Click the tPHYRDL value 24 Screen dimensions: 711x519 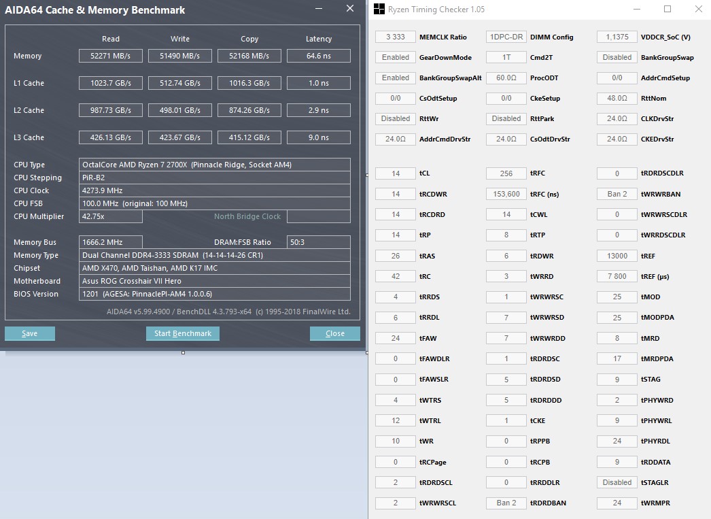pyautogui.click(x=617, y=441)
